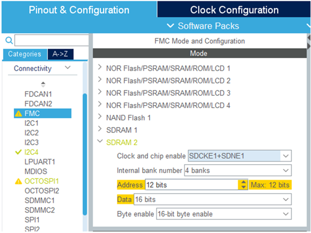311x233 pixels.
Task: Switch to the A->Z tab
Action: [61, 54]
